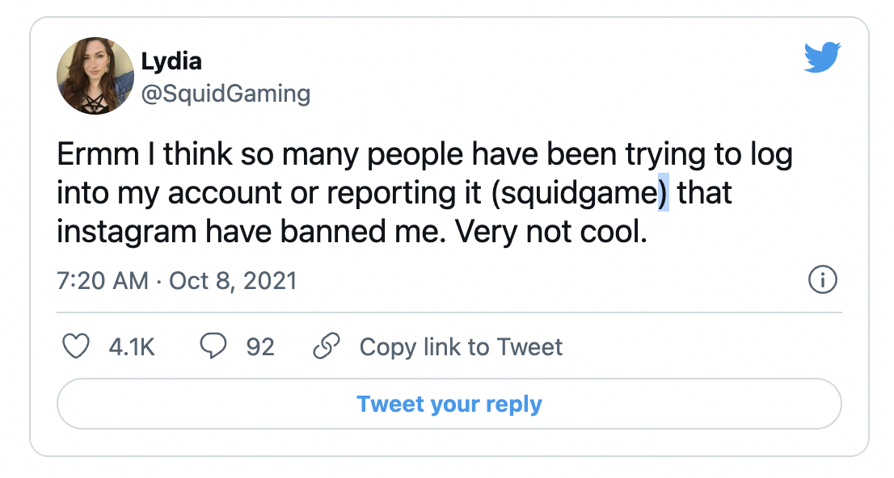The width and height of the screenshot is (894, 478).
Task: Click the Oct 8, 2021 date
Action: pyautogui.click(x=233, y=281)
